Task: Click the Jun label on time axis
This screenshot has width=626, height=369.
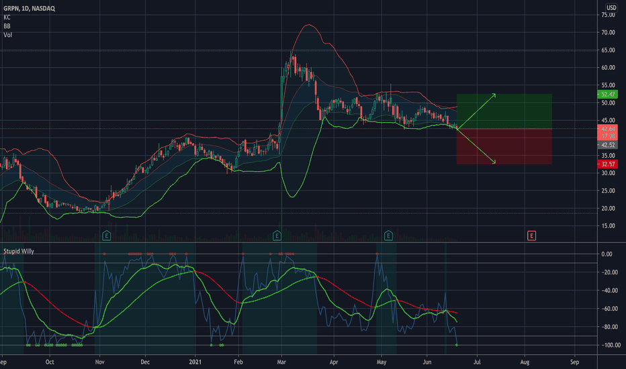Action: tap(427, 362)
